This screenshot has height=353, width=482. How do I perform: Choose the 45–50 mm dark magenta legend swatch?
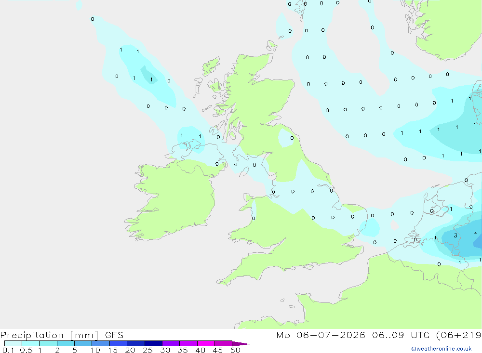click(x=224, y=343)
